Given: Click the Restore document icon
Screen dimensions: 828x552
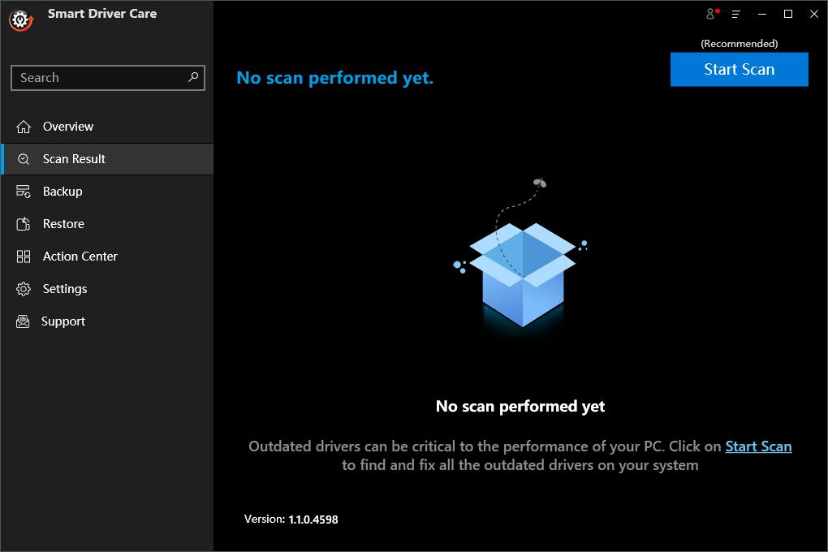Looking at the screenshot, I should (x=23, y=224).
